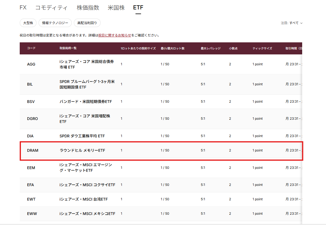Select the DIA code cell
The height and width of the screenshot is (225, 326).
(x=30, y=136)
